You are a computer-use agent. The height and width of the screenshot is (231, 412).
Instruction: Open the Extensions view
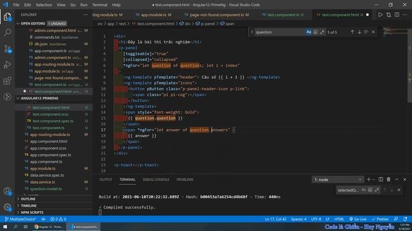click(x=7, y=81)
